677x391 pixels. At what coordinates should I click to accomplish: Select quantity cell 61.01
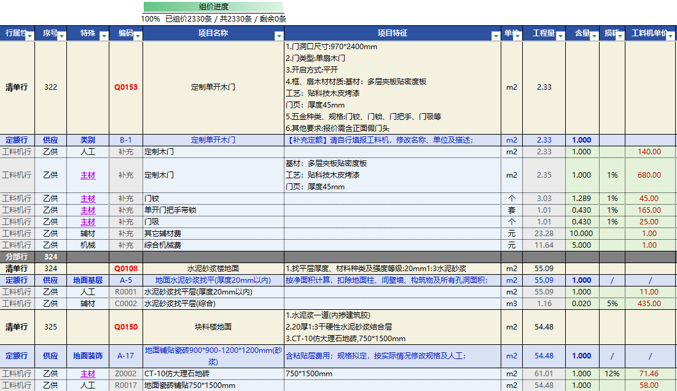(x=544, y=374)
